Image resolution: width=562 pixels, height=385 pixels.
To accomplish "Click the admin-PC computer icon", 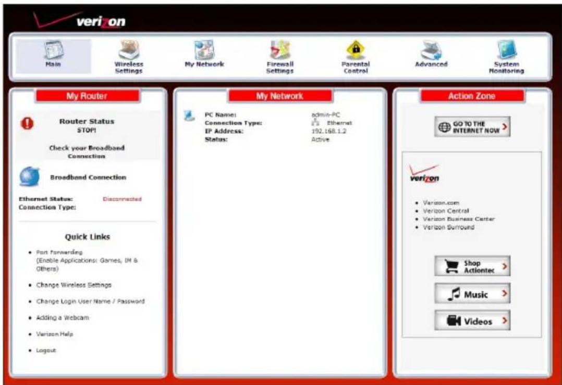I will [189, 115].
